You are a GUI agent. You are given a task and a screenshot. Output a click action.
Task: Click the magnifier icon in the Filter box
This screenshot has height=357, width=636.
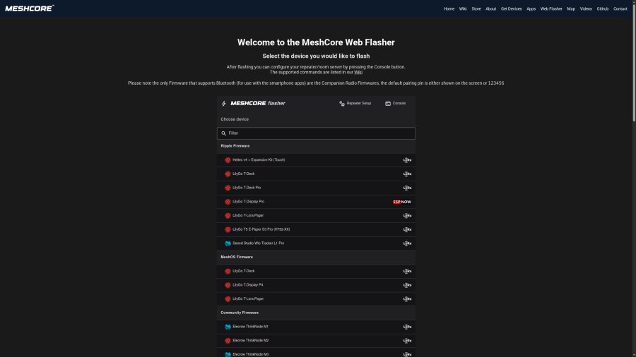pyautogui.click(x=224, y=133)
